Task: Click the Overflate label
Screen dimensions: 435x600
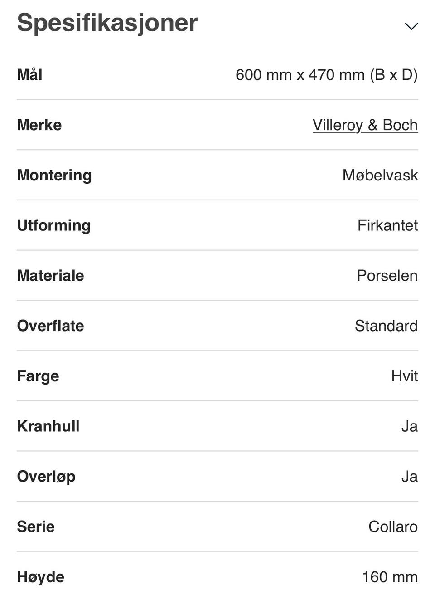Action: pyautogui.click(x=50, y=326)
